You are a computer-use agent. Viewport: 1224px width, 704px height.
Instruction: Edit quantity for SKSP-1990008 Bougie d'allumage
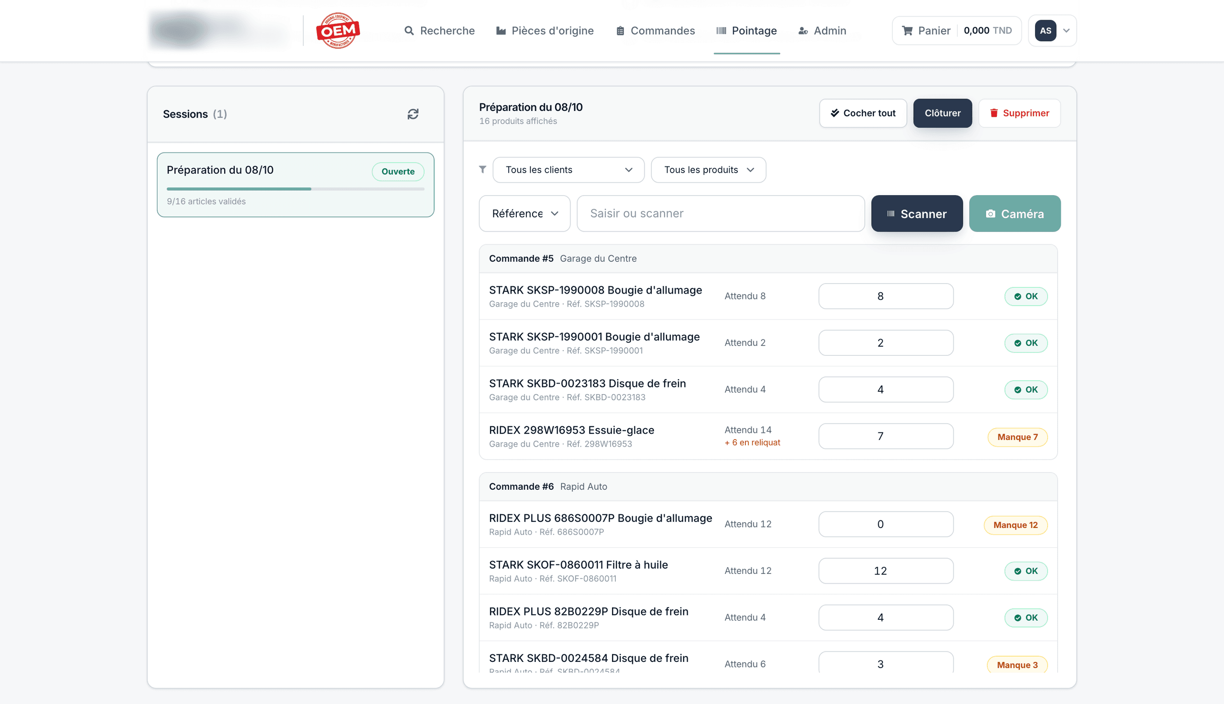point(886,296)
